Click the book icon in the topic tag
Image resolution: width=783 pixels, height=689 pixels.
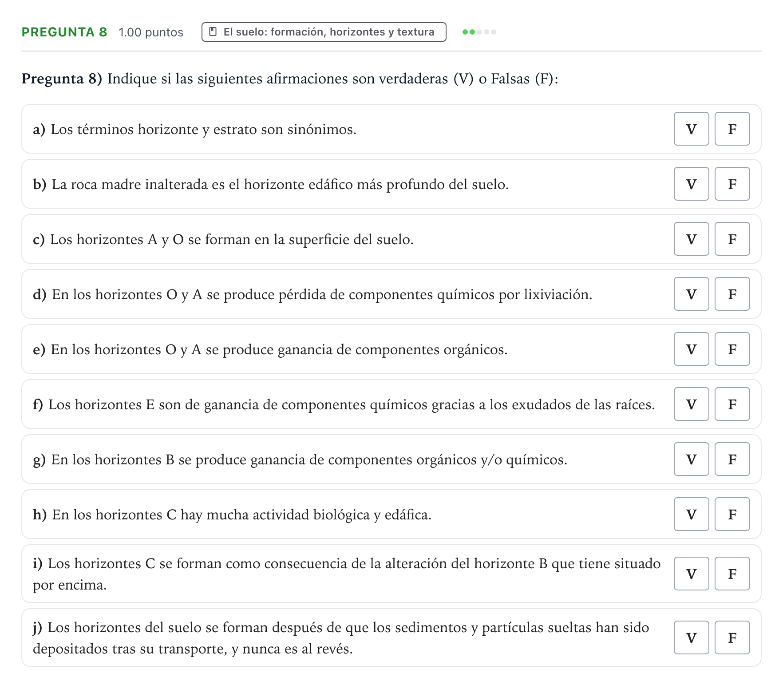(213, 32)
